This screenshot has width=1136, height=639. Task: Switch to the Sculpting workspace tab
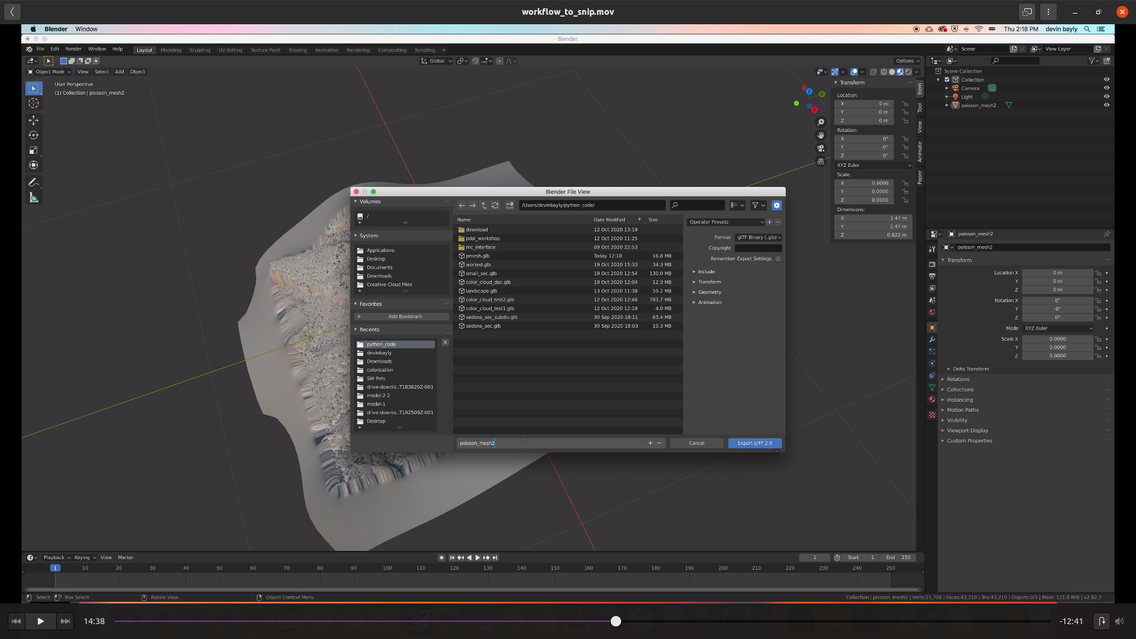pos(199,50)
